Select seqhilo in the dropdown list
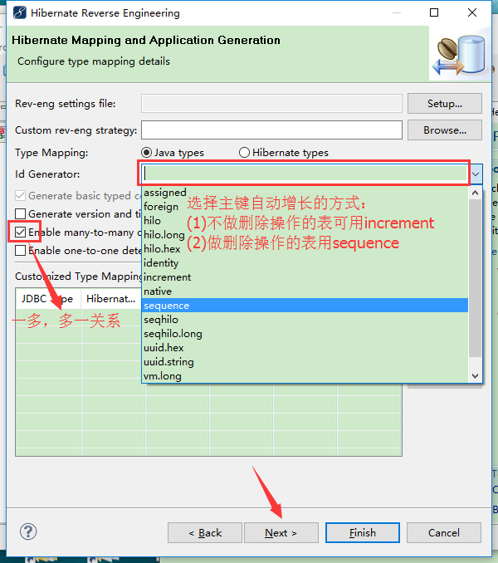This screenshot has height=563, width=498. [305, 320]
